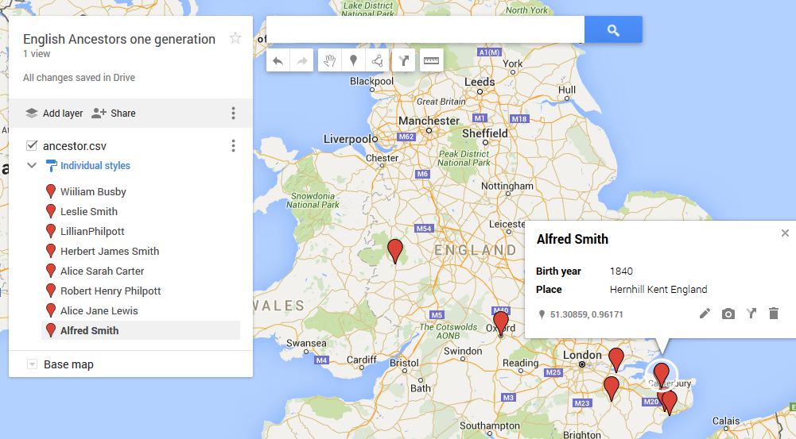Click the ancestor.csv layer name

pyautogui.click(x=75, y=146)
